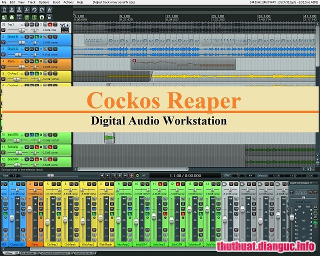Toggle snap with the magnet icon
Viewport: 320px width, 256px height.
tap(42, 17)
